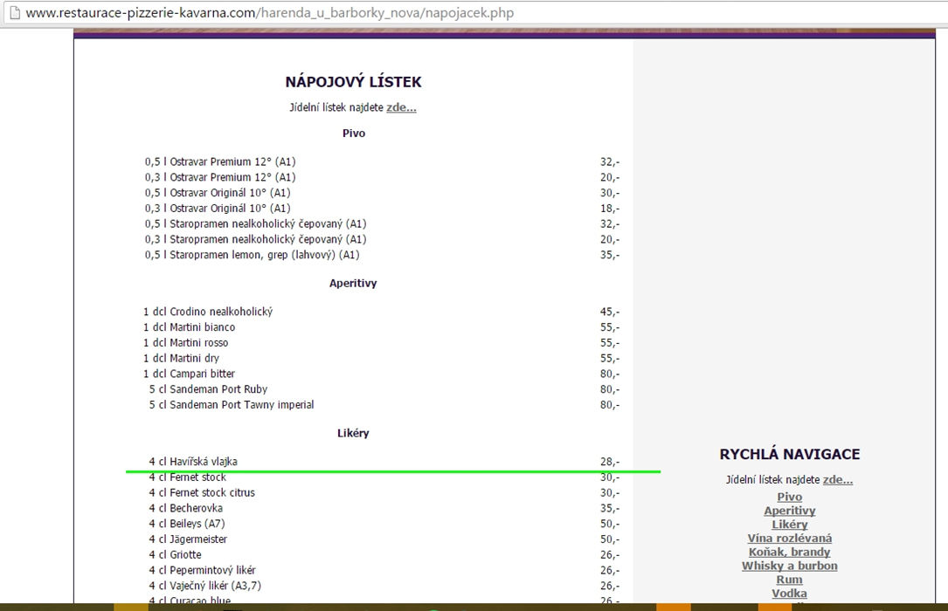
Task: Select the Likéry section heading
Action: [353, 433]
